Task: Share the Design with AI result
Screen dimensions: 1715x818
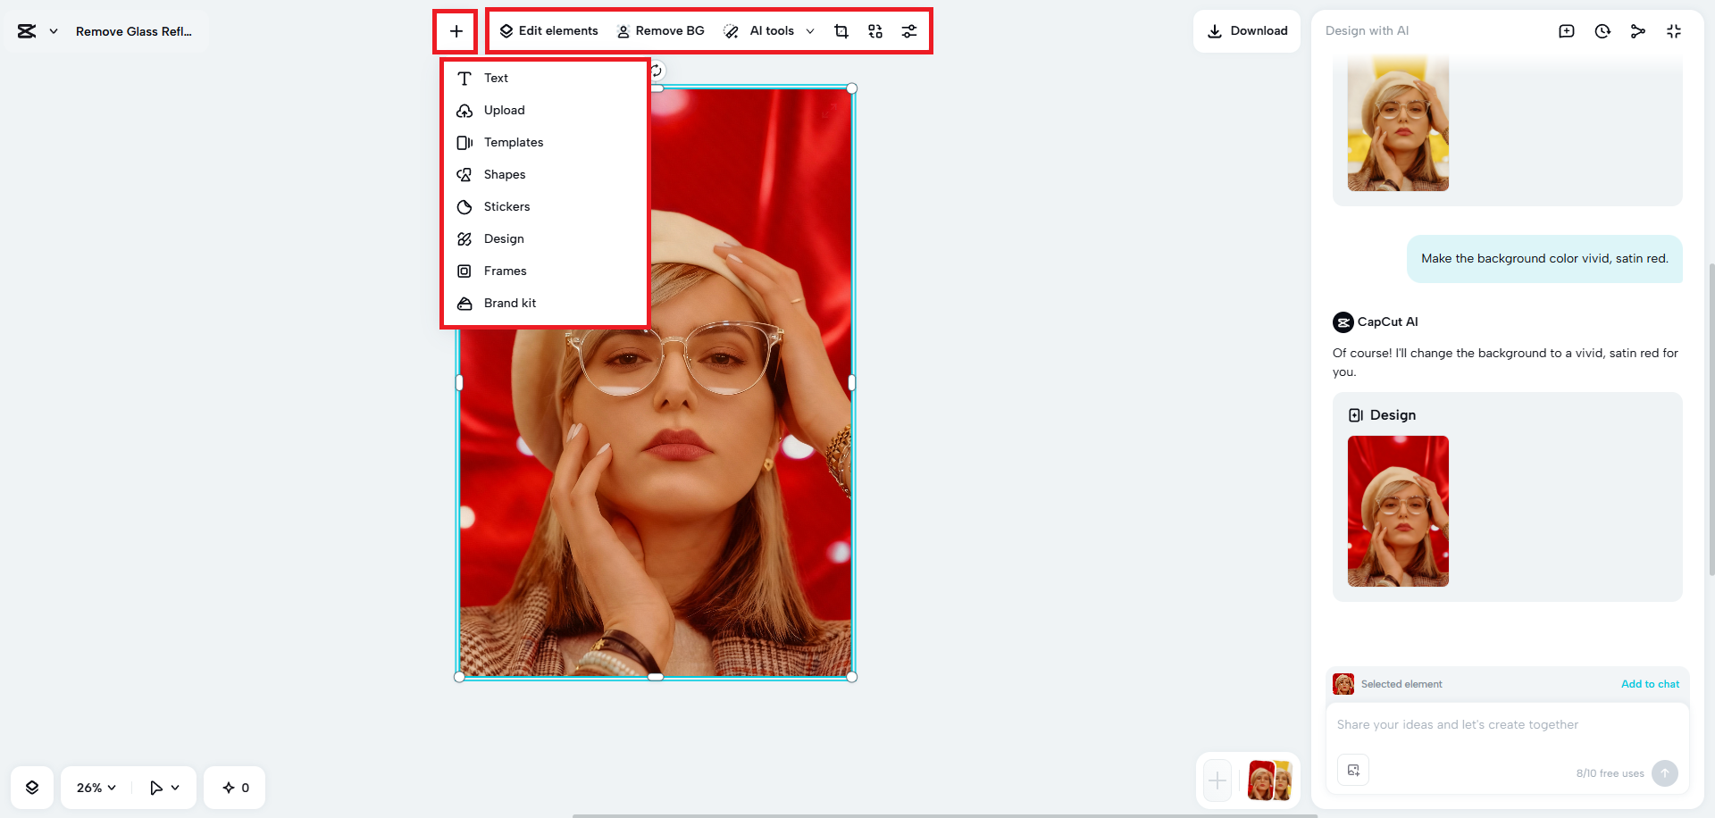Action: click(x=1638, y=30)
